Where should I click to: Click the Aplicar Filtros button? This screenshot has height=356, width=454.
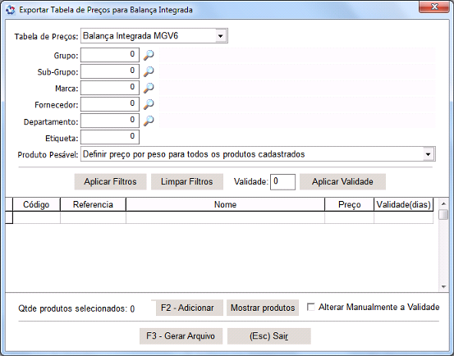click(110, 181)
